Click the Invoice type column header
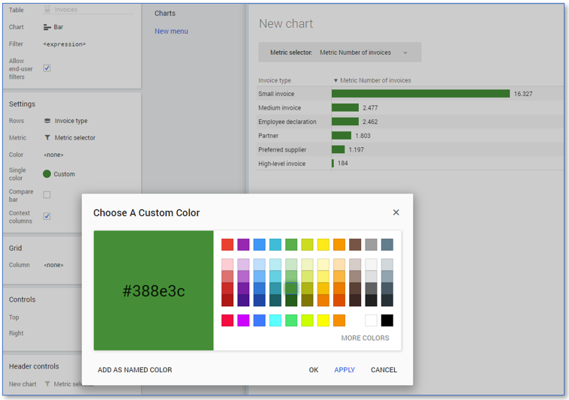The height and width of the screenshot is (400, 569). (275, 80)
